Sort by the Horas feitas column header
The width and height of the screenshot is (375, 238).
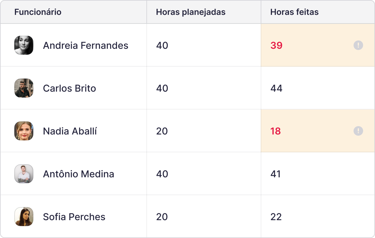pos(295,12)
